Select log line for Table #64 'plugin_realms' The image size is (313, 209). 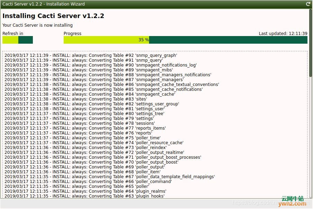85,191
